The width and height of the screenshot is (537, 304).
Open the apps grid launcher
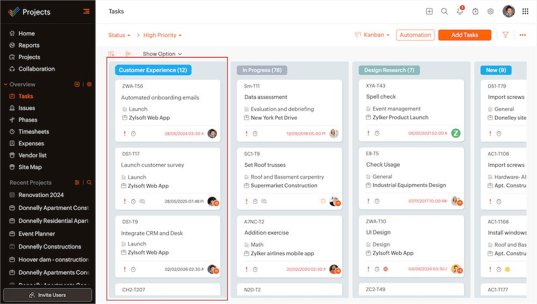pyautogui.click(x=525, y=11)
